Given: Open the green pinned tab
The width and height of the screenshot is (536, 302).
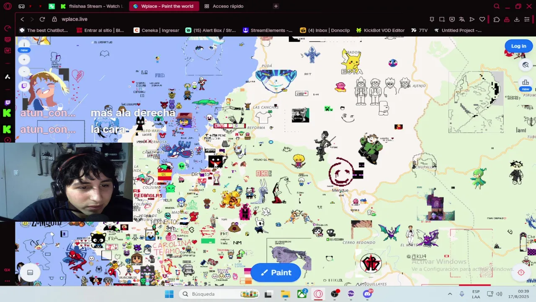Looking at the screenshot, I should (x=52, y=6).
